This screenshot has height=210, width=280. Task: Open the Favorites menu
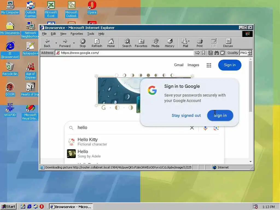77,34
